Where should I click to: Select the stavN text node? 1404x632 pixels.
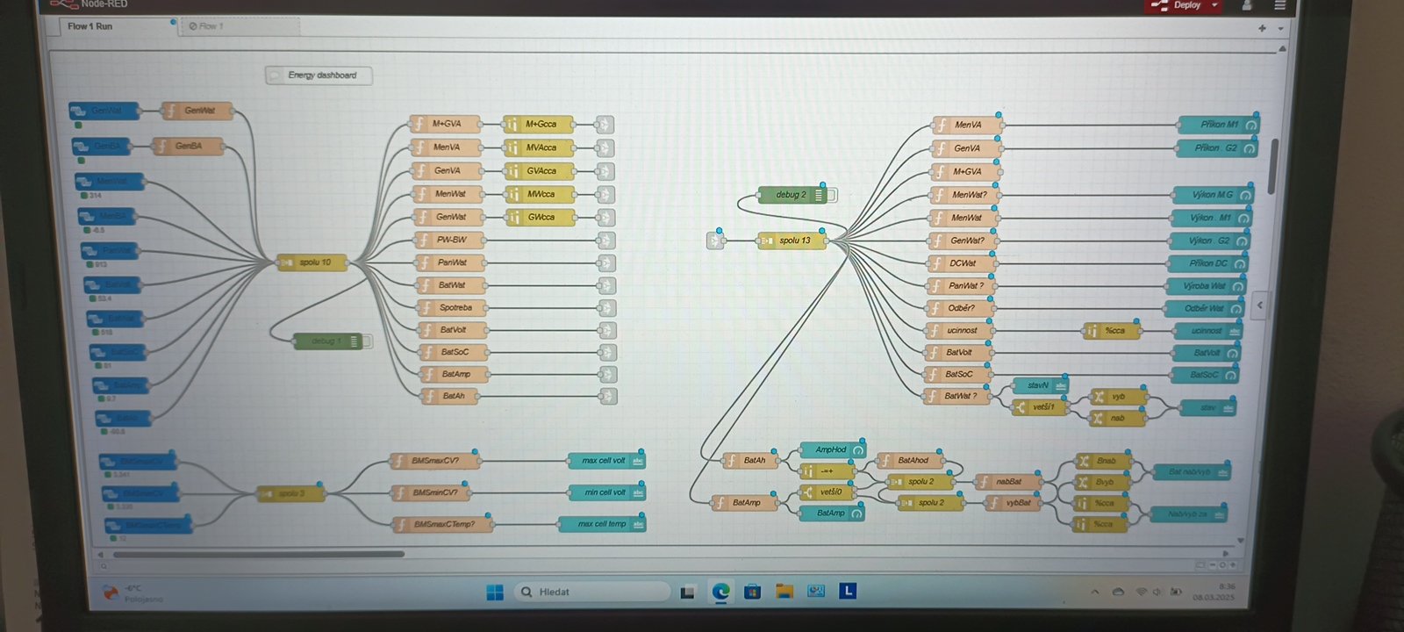pyautogui.click(x=1040, y=385)
